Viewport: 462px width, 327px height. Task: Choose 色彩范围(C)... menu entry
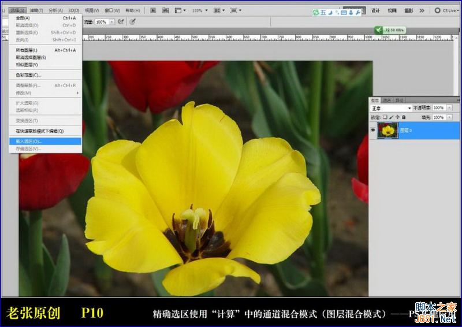pyautogui.click(x=46, y=75)
